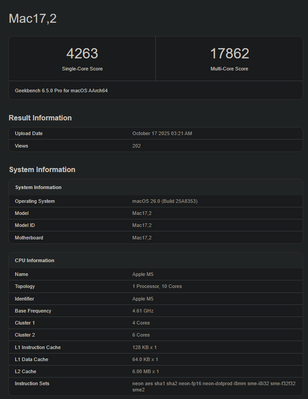308x399 pixels.
Task: Click the Views count of 202
Action: point(137,146)
